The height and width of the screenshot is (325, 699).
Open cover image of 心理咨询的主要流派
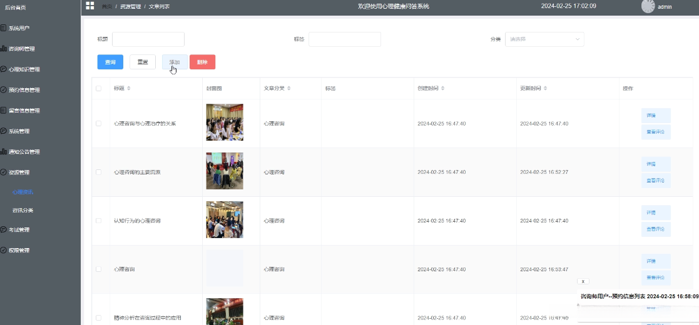click(225, 171)
